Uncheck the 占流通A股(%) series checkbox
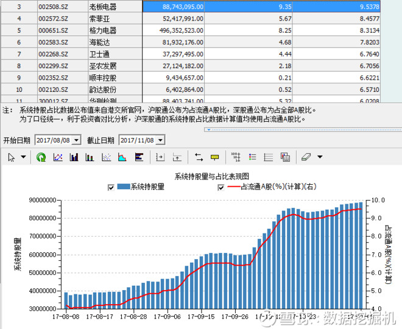Viewport: 402px width, 329px height. pos(220,187)
